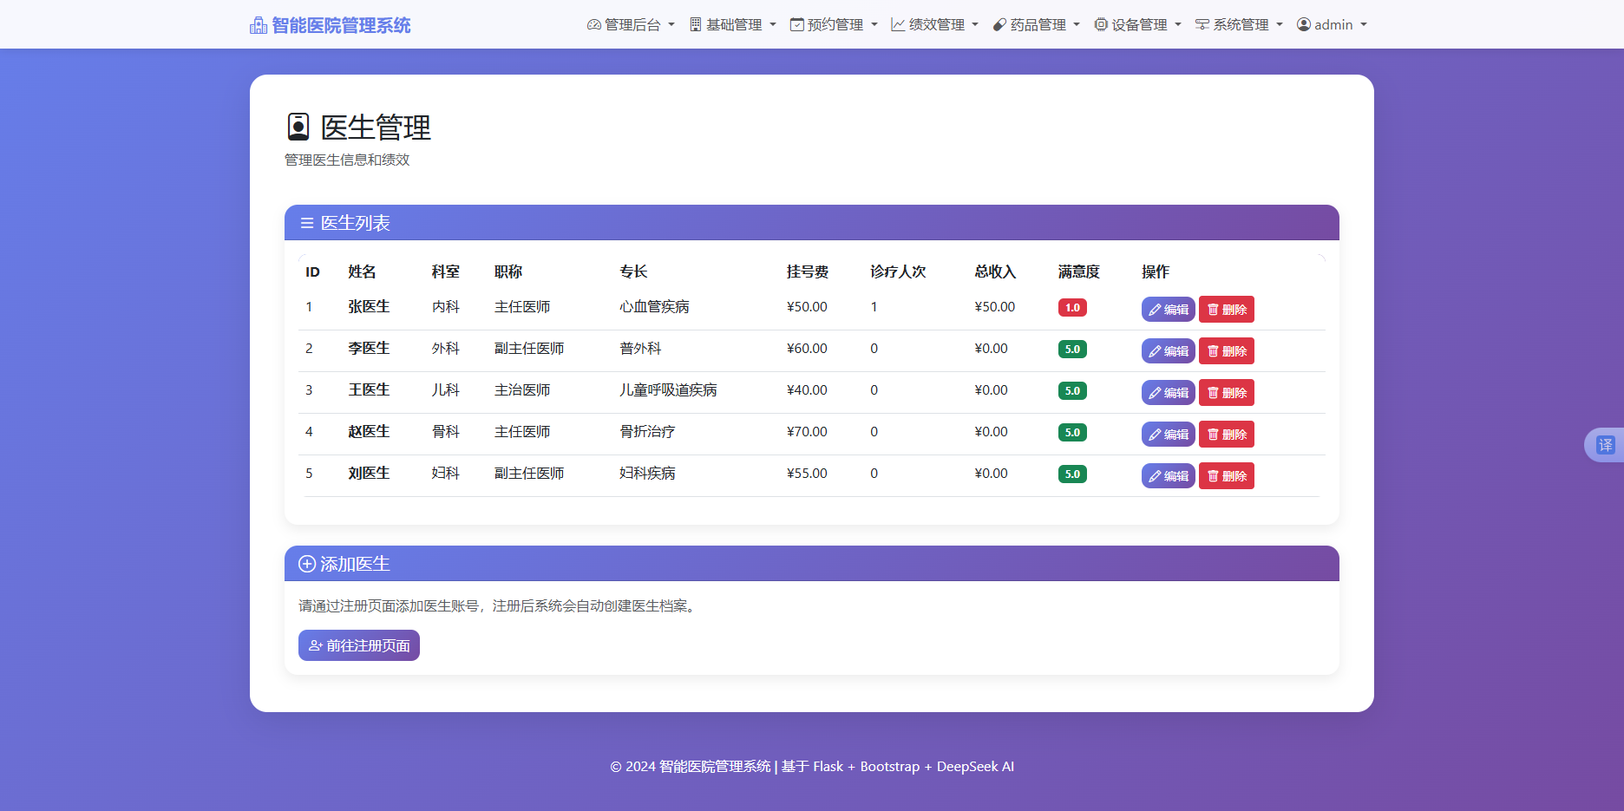Screen dimensions: 1624x811
Task: Click the plus-circle icon on 添加医生 header
Action: [306, 564]
